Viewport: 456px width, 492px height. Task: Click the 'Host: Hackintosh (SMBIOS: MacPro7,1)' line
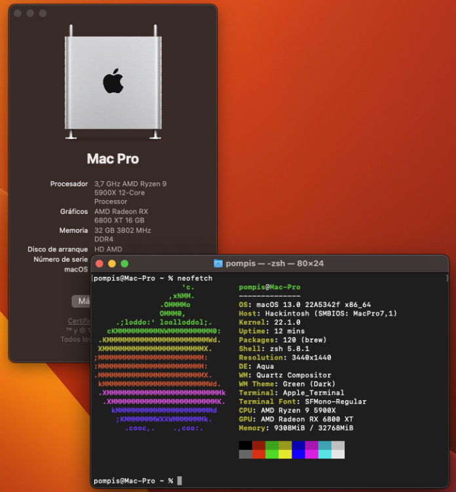tap(318, 314)
